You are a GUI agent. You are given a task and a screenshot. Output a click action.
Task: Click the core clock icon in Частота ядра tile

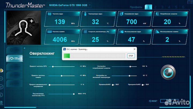[x=50, y=14]
